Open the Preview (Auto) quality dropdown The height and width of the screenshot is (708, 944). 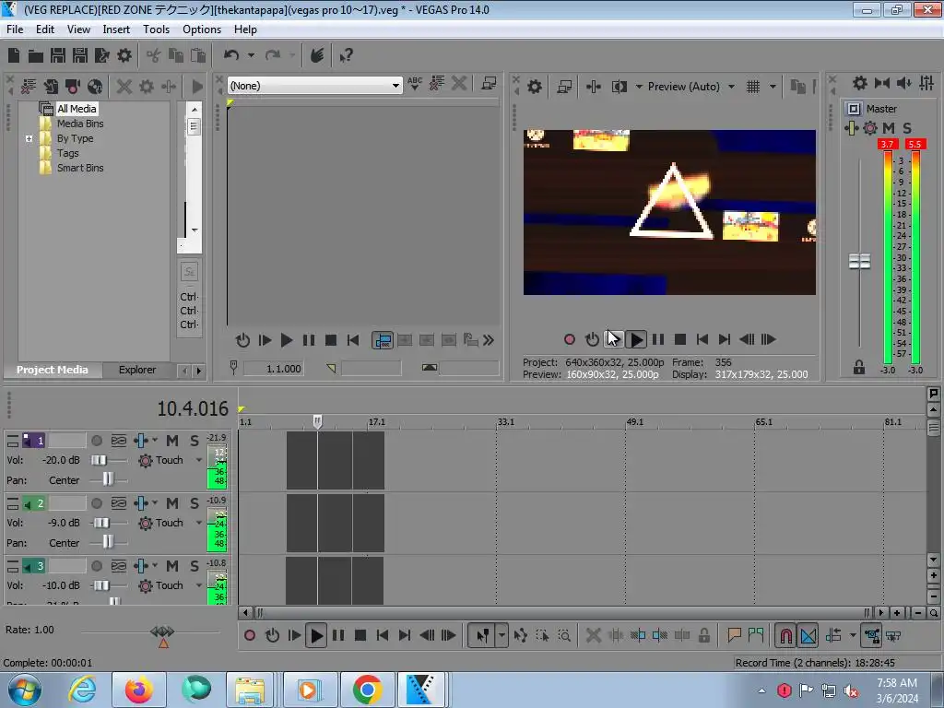click(731, 87)
